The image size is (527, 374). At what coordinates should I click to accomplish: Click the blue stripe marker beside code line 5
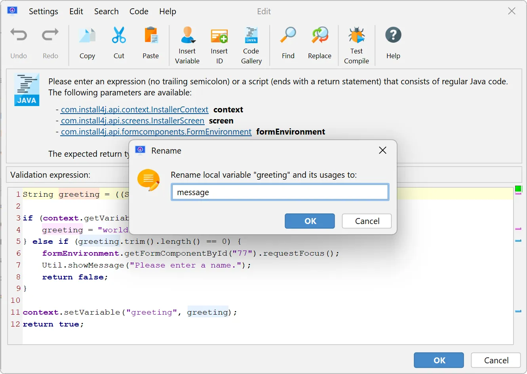[x=518, y=240]
